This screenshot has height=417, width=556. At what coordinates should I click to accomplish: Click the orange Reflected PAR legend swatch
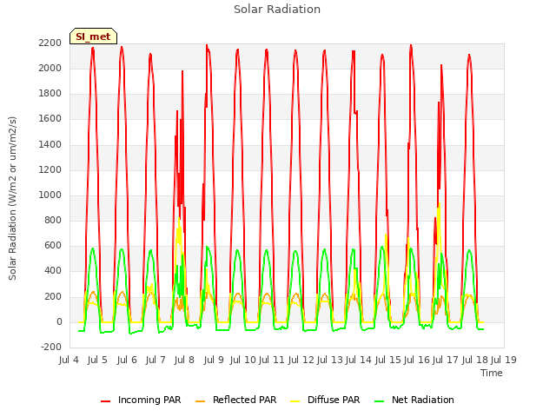201,401
